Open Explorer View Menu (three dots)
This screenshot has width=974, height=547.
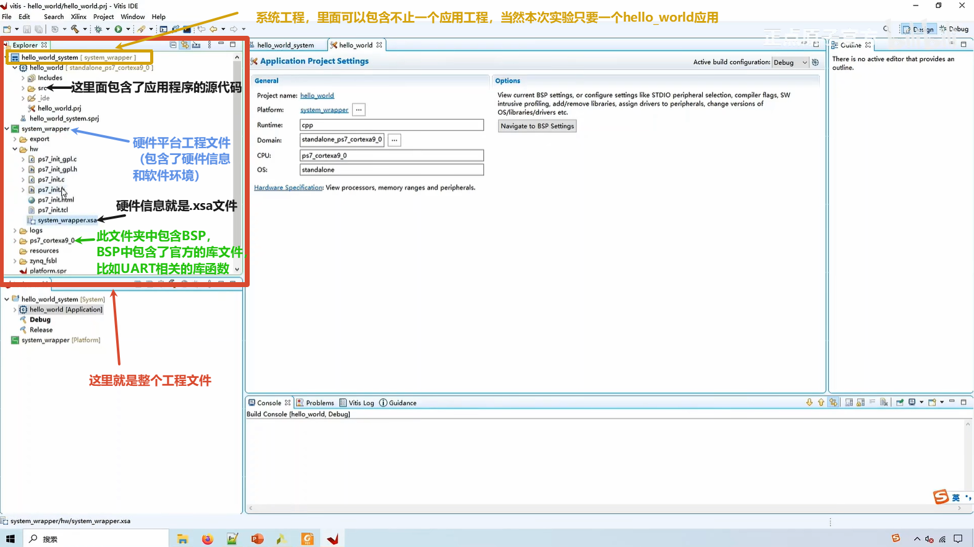click(x=210, y=45)
